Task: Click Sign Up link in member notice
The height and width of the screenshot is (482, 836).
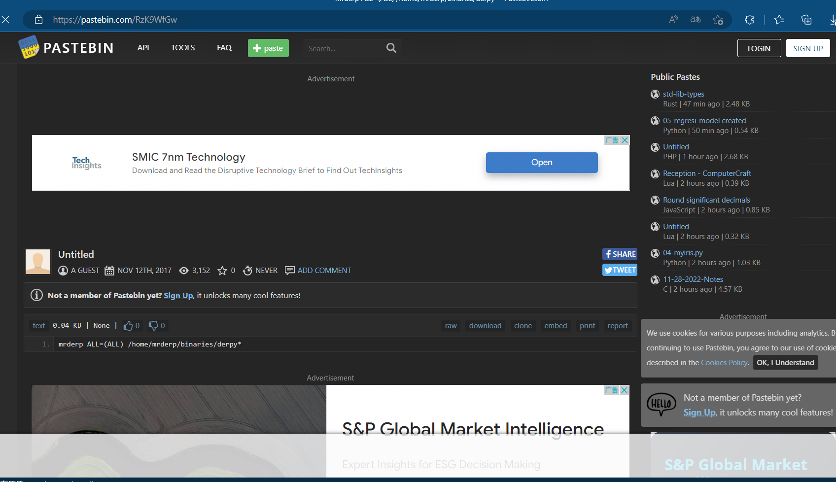Action: point(178,295)
